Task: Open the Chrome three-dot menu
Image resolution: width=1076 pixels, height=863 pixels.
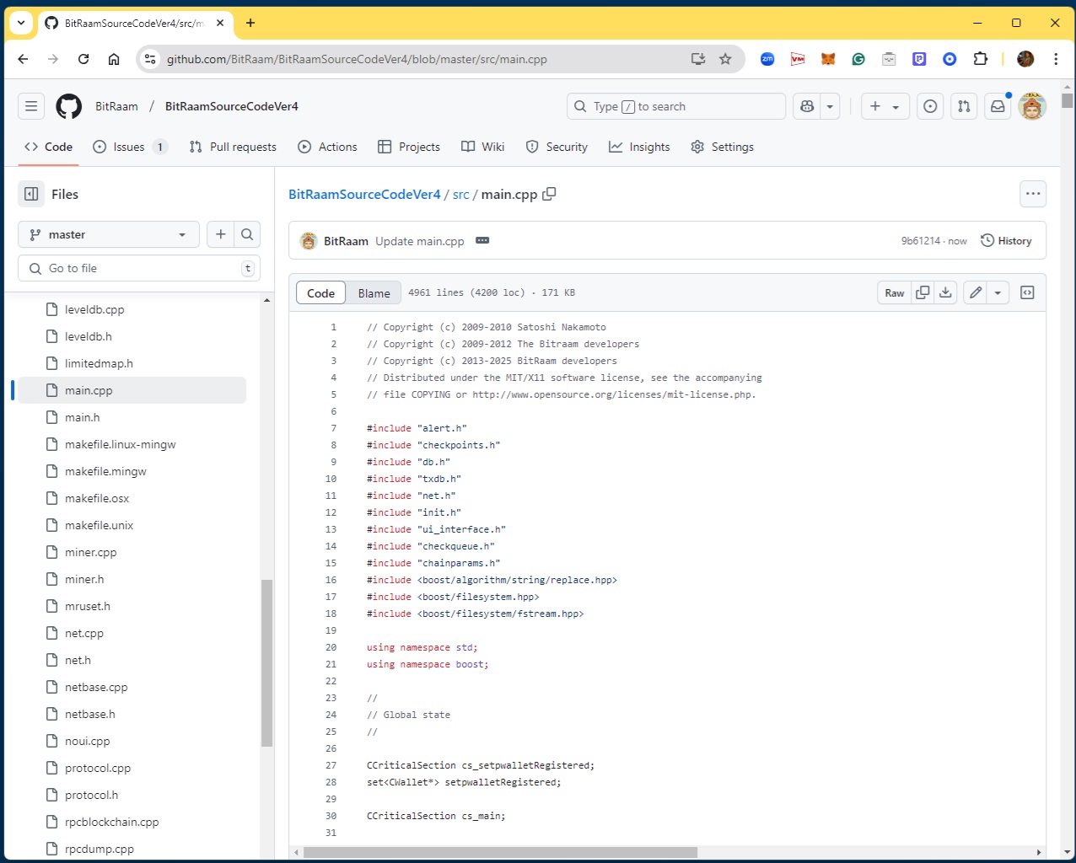Action: (1056, 59)
